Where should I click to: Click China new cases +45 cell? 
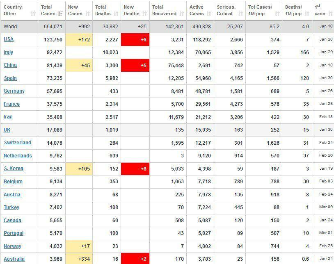tap(79, 65)
